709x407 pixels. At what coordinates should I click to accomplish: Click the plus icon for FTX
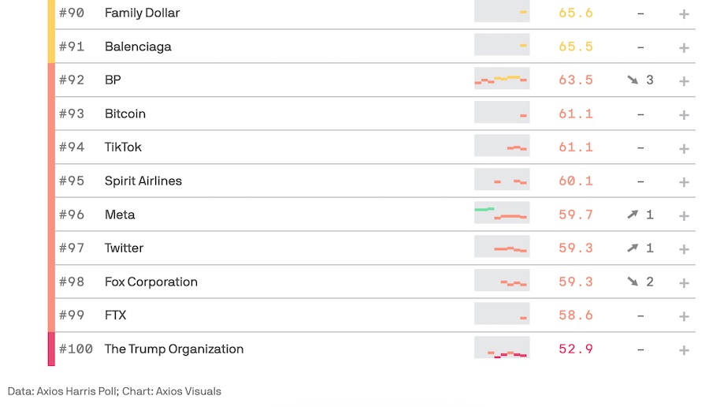[x=684, y=316]
